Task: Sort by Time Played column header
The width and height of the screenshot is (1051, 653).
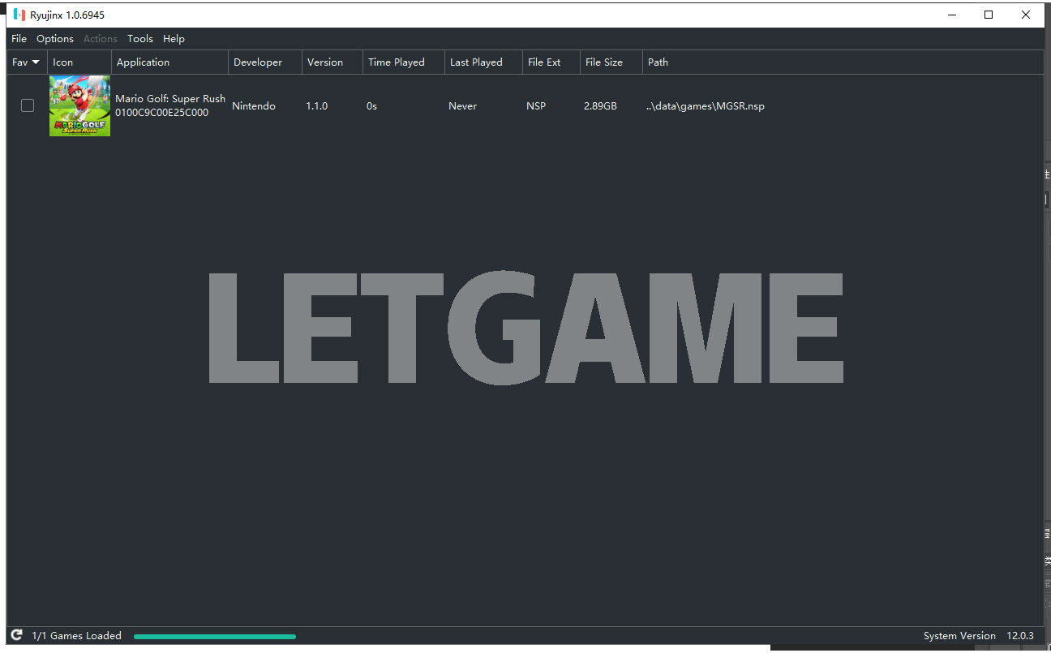Action: (x=397, y=62)
